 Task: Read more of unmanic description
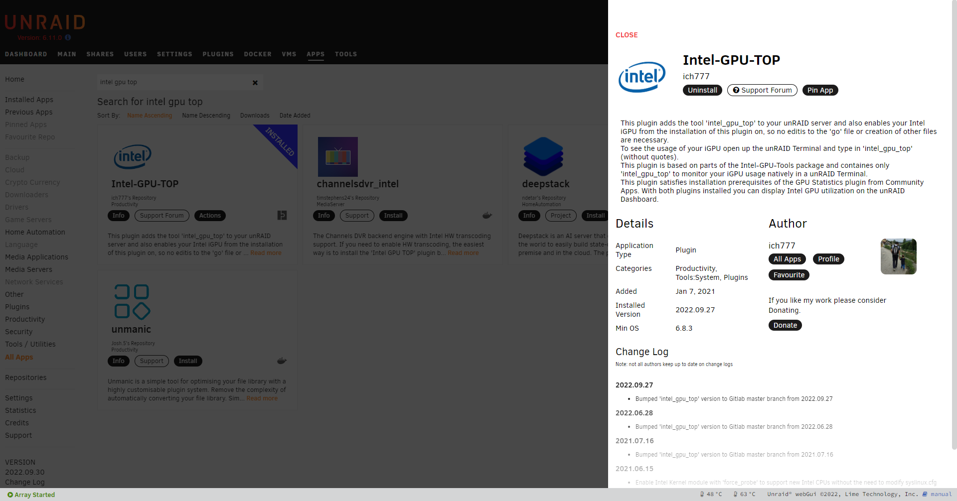(x=262, y=398)
